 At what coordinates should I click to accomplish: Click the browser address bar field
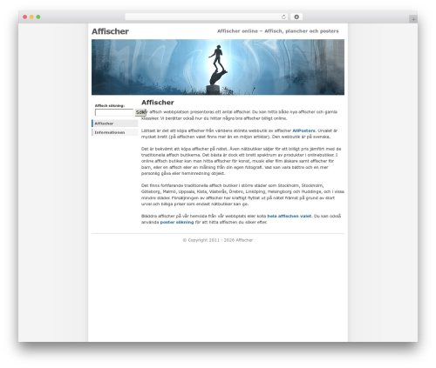click(207, 17)
